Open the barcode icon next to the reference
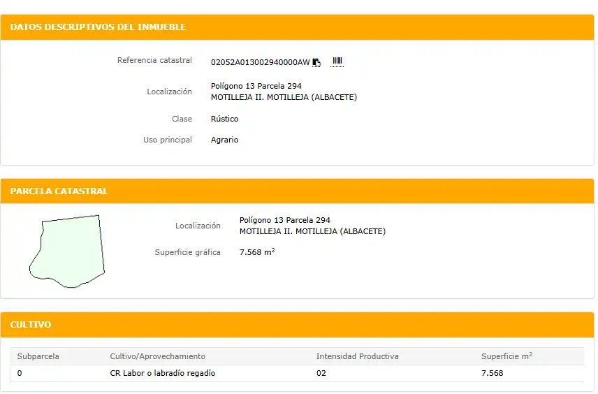This screenshot has width=598, height=394. [x=337, y=61]
